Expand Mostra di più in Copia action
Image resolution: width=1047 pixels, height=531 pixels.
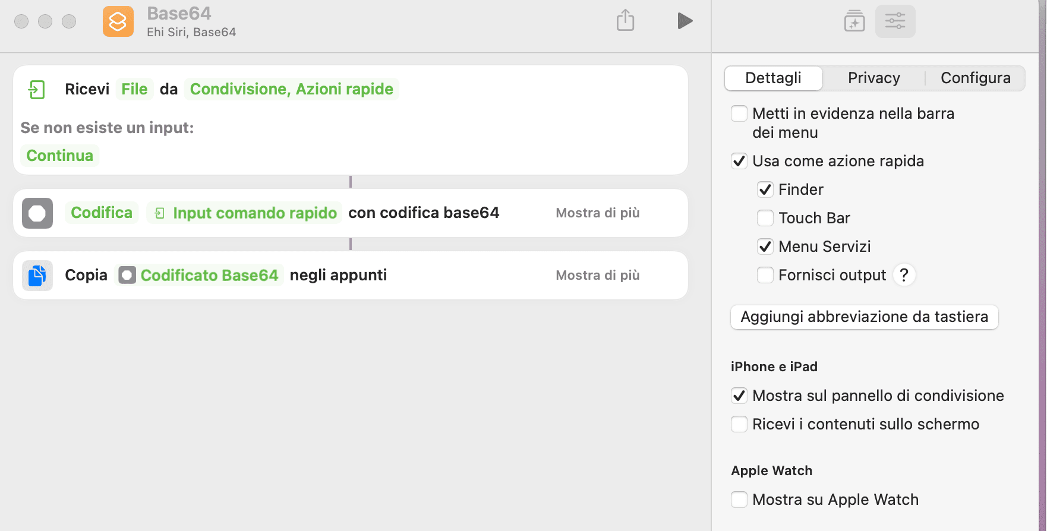(x=598, y=275)
